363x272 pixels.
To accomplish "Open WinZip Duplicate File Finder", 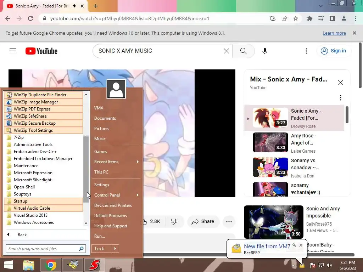I will [x=44, y=95].
